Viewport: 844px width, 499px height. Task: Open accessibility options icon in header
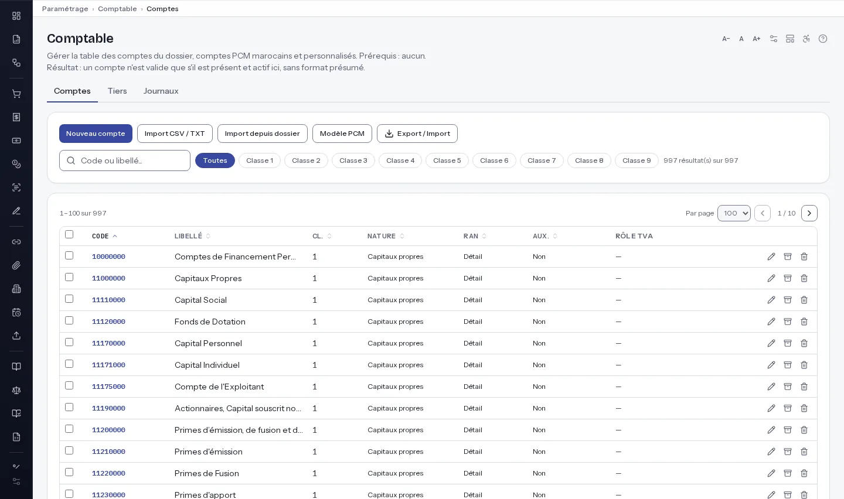(x=806, y=39)
